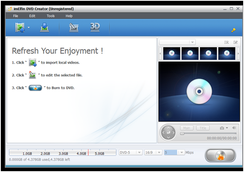Click the Main menu button
Screen dimensions: 244x172
(x=187, y=128)
